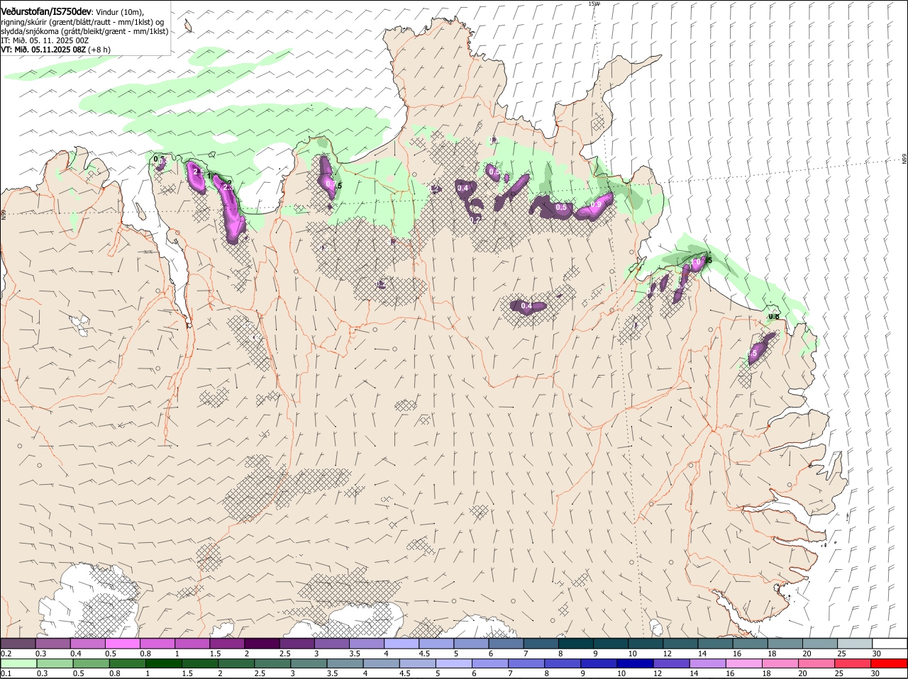Choose the lavender 4 swatch in the top legend row
The height and width of the screenshot is (679, 908).
click(402, 644)
